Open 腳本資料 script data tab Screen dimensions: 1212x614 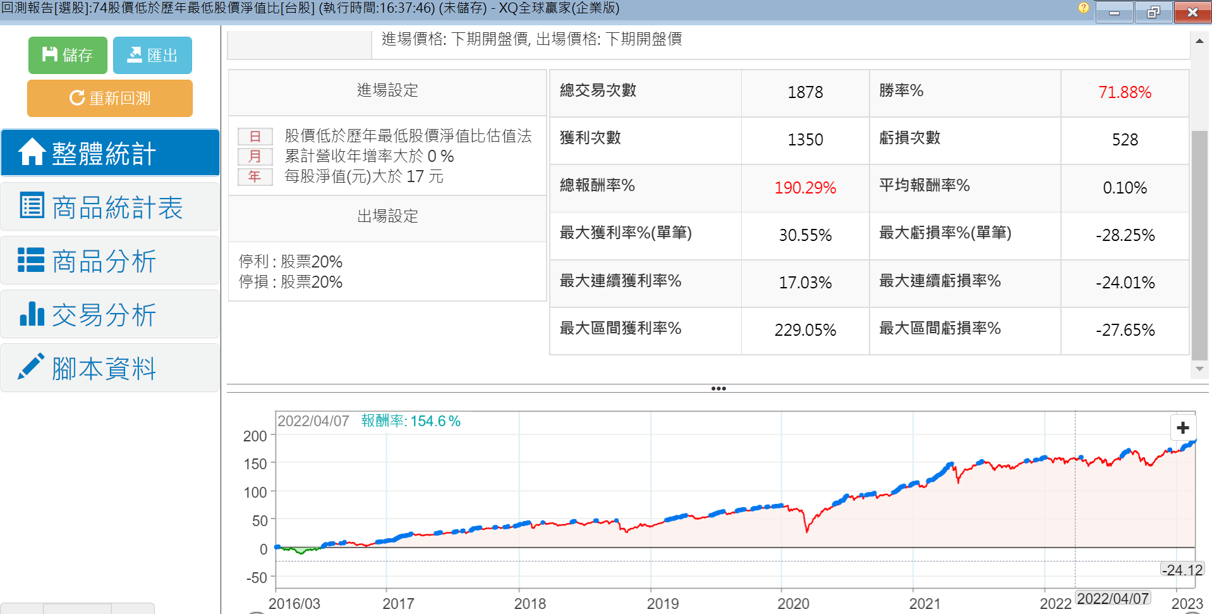pyautogui.click(x=110, y=368)
